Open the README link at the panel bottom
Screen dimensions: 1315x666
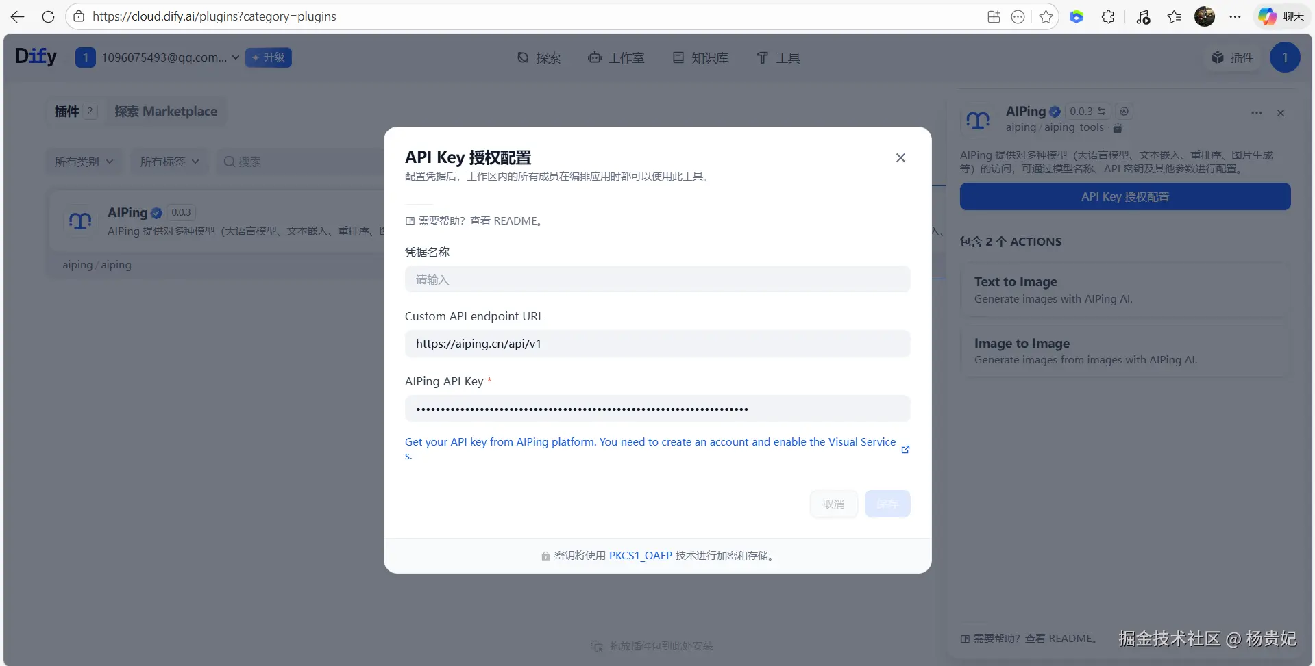coord(1029,639)
